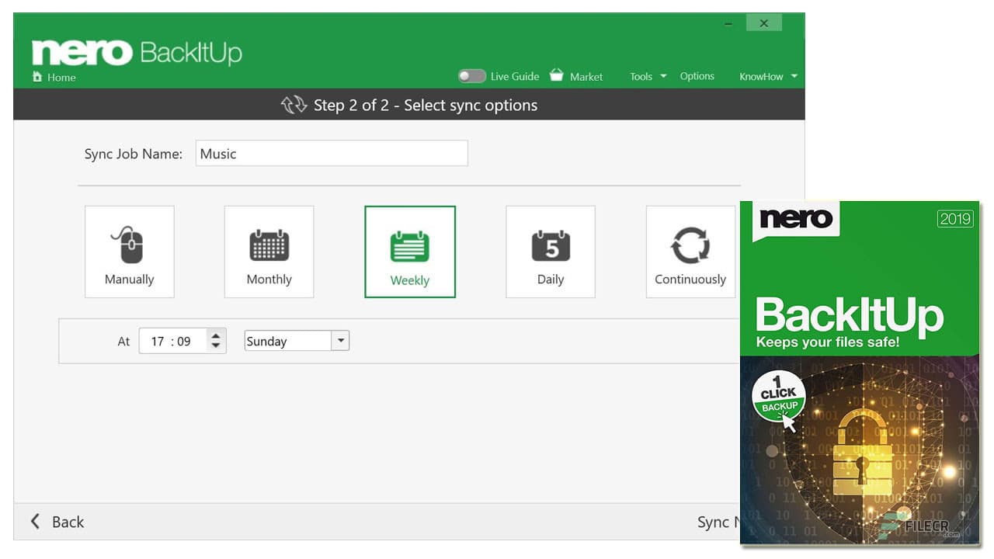994x559 pixels.
Task: Increase the sync time with the stepper
Action: 215,335
